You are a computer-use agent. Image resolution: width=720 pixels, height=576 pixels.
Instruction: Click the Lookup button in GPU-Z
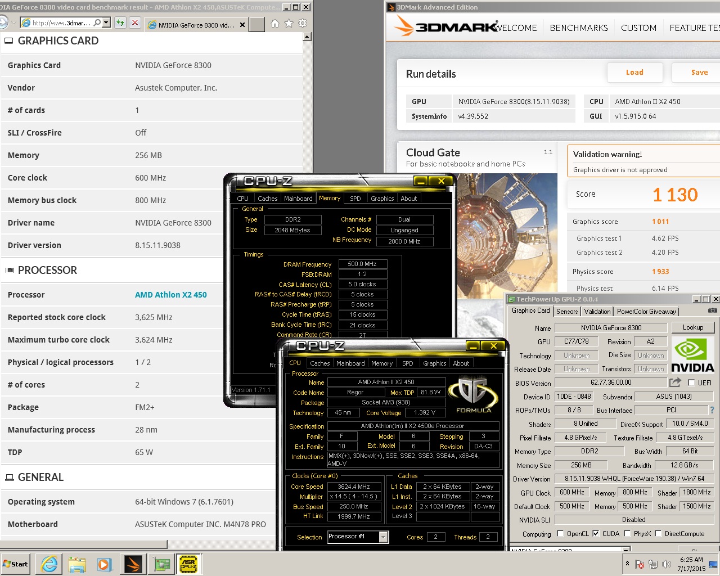(x=692, y=327)
